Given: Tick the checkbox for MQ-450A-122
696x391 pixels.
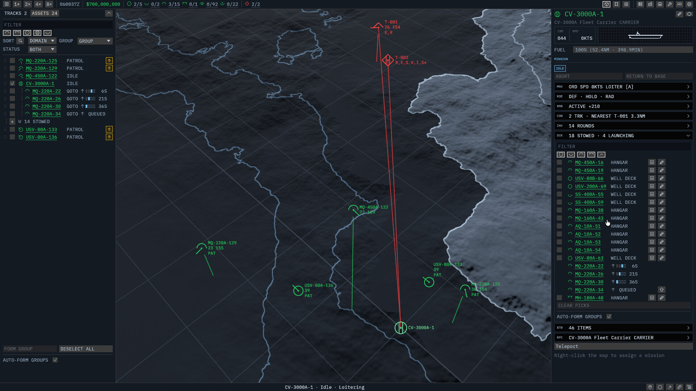Looking at the screenshot, I should click(12, 76).
